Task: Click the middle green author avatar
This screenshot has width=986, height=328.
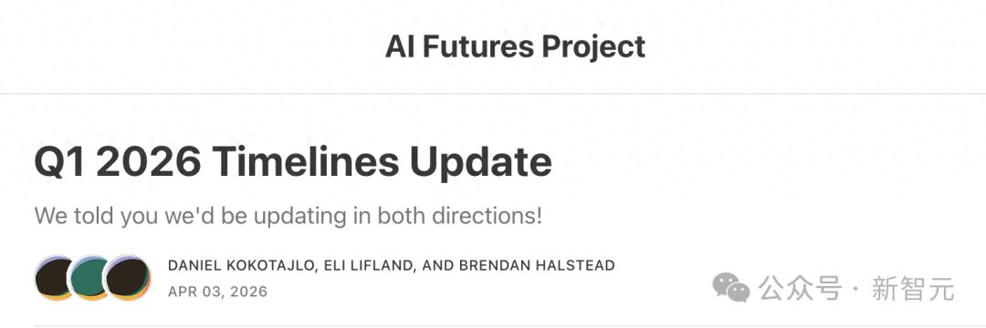Action: [x=89, y=278]
